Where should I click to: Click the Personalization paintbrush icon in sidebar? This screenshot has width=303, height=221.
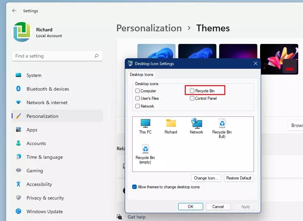(18, 116)
